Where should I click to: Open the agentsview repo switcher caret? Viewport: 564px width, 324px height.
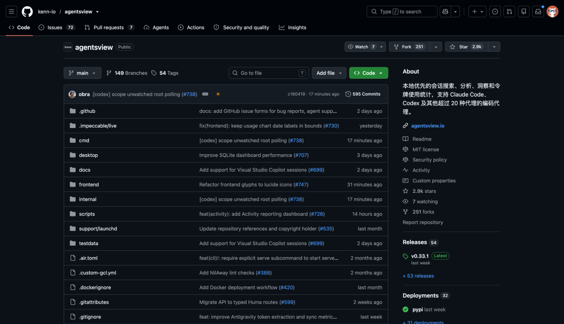click(97, 12)
